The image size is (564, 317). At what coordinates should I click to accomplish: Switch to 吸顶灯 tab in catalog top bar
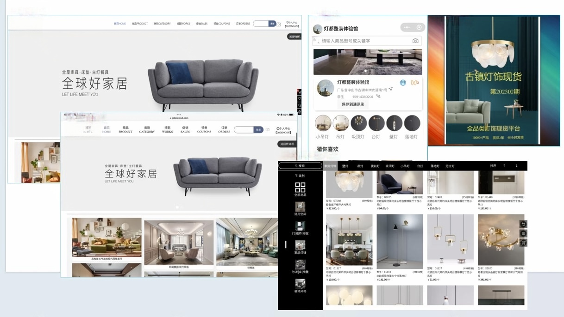(390, 166)
